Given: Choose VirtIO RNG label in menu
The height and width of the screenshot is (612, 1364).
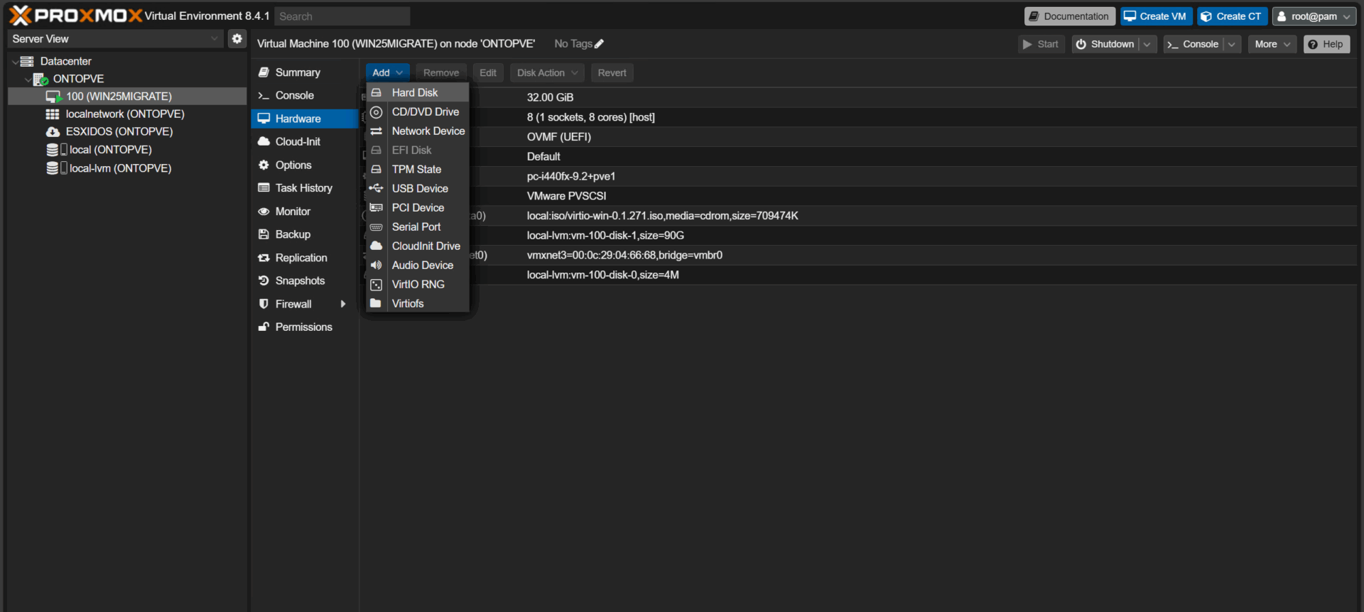Looking at the screenshot, I should [x=418, y=284].
